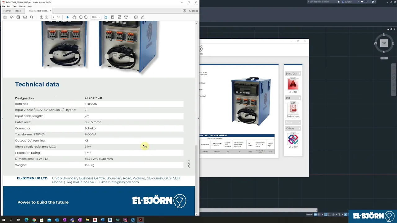
Task: Select the highlight pen tool
Action: [x=143, y=17]
